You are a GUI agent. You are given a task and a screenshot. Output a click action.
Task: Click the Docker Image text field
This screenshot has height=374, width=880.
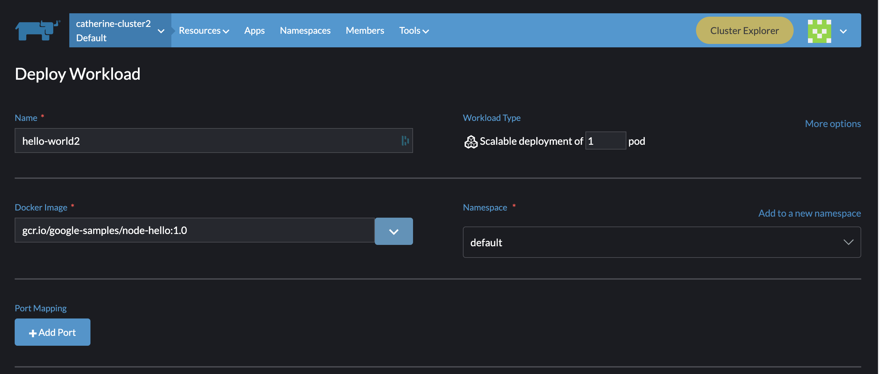[x=195, y=230]
